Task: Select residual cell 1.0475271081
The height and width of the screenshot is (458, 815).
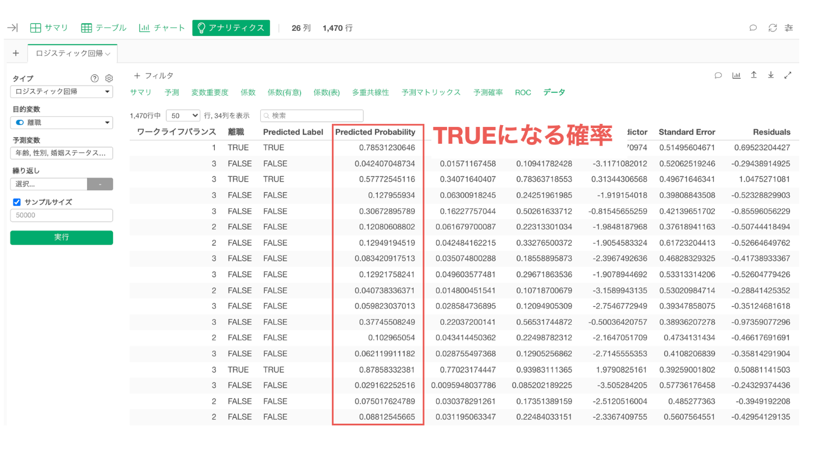Action: [764, 179]
